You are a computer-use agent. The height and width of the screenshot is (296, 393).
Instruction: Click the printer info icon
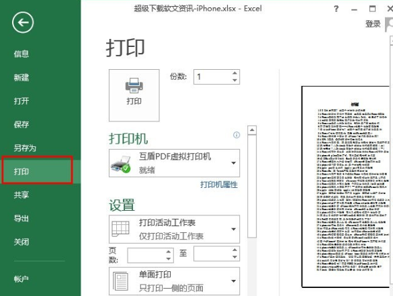tap(236, 135)
